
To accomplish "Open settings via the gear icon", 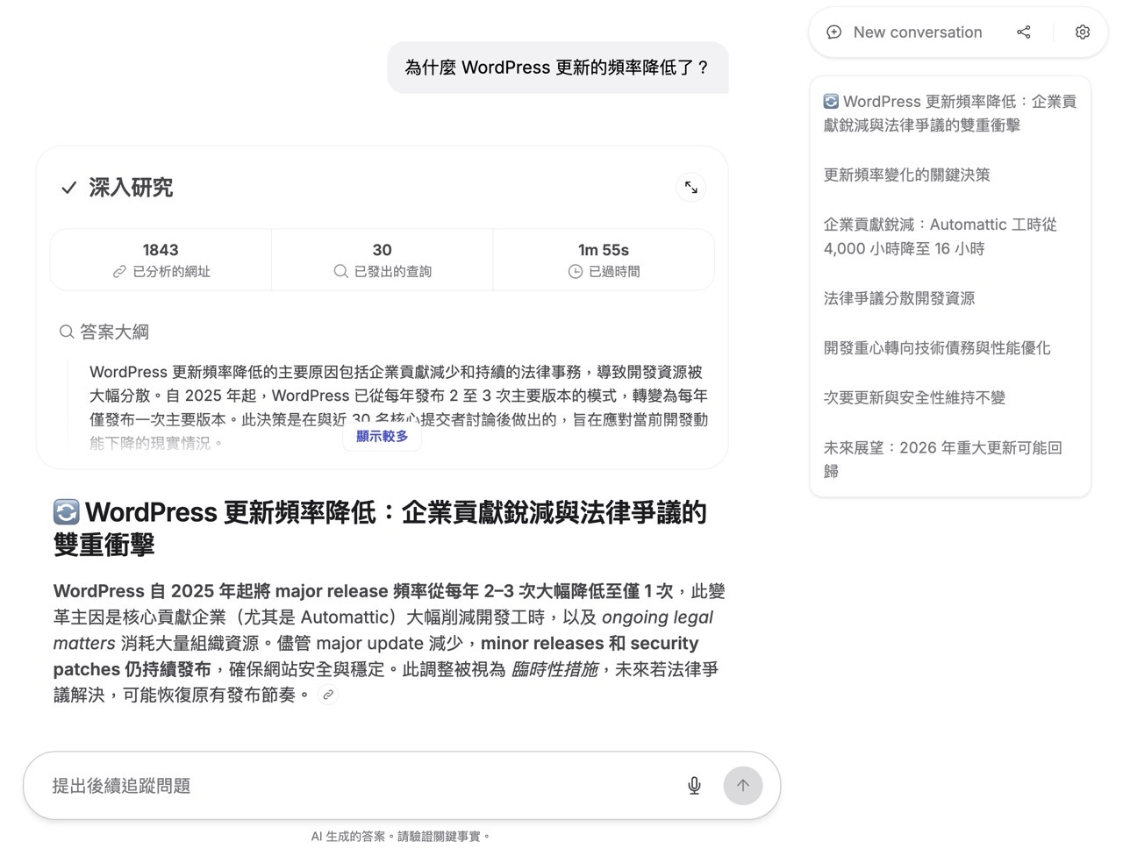I will 1082,32.
